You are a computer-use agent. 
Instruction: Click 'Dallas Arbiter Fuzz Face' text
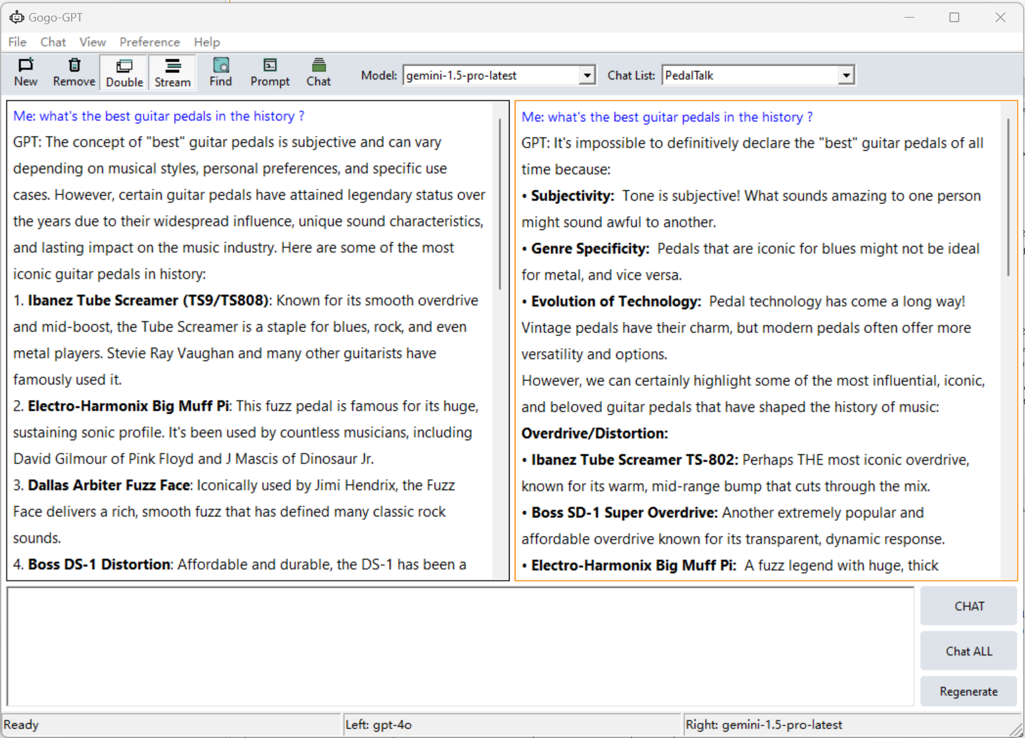pyautogui.click(x=109, y=486)
